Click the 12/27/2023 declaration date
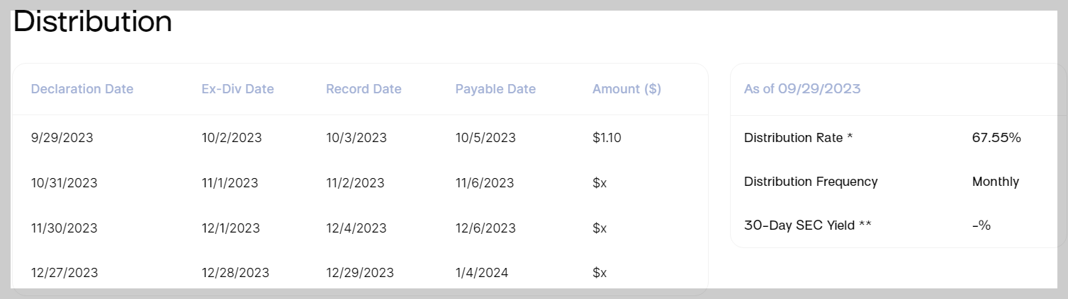 (64, 273)
